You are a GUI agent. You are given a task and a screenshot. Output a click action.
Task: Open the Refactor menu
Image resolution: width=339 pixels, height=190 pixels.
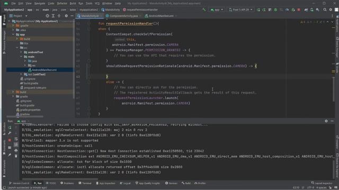point(62,3)
